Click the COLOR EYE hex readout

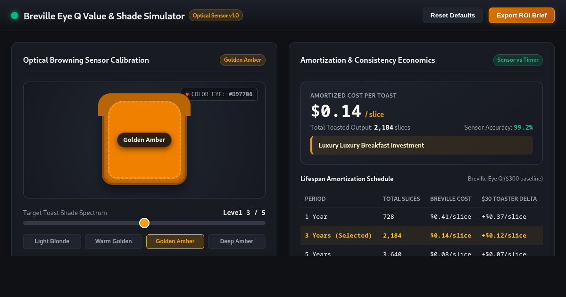(219, 94)
